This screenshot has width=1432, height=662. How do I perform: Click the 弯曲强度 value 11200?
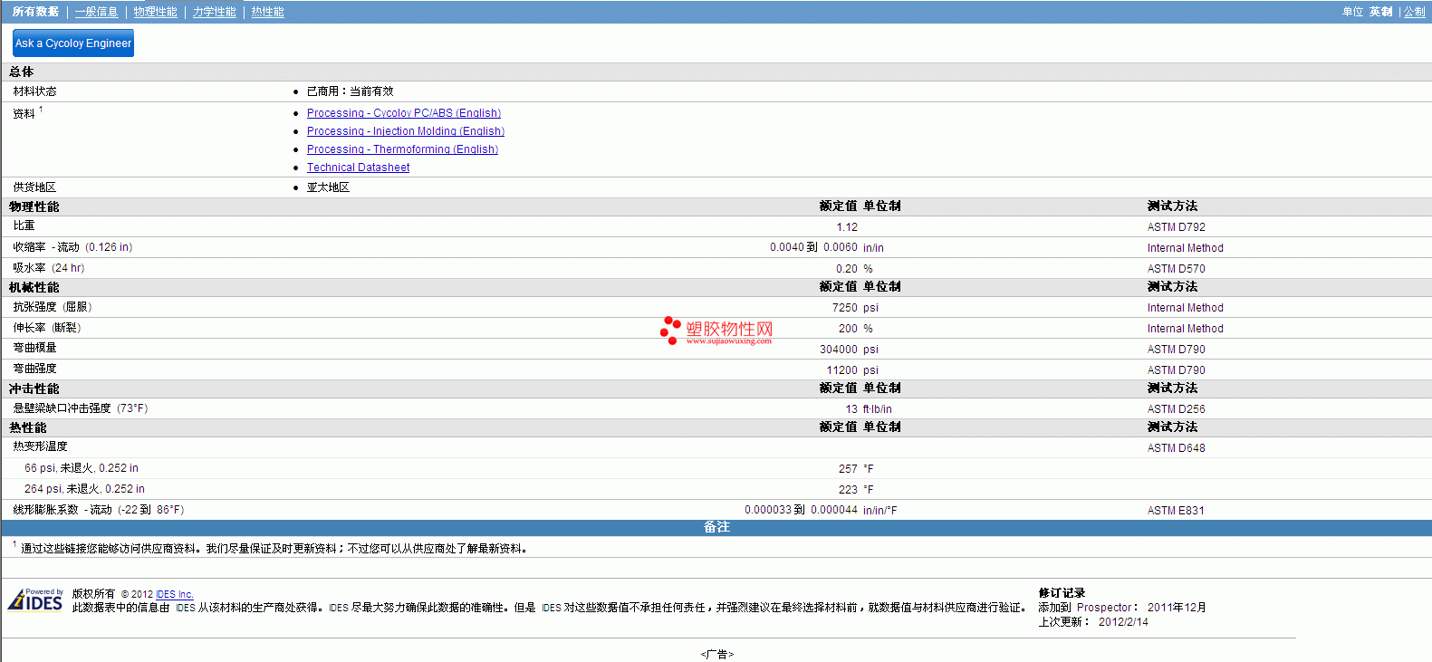[842, 370]
